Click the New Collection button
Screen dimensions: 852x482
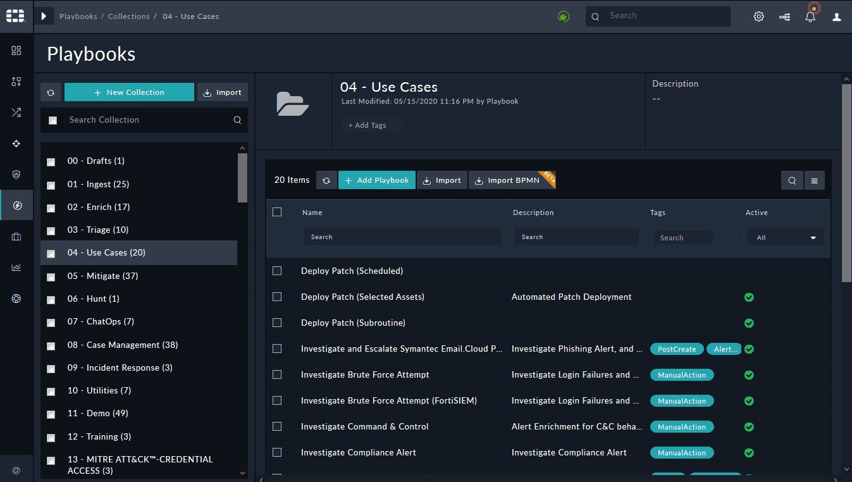[x=129, y=92]
